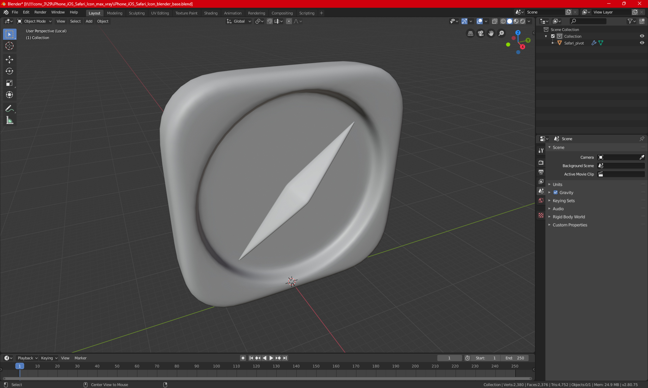Image resolution: width=648 pixels, height=388 pixels.
Task: Click the End frame field
Action: pos(515,358)
